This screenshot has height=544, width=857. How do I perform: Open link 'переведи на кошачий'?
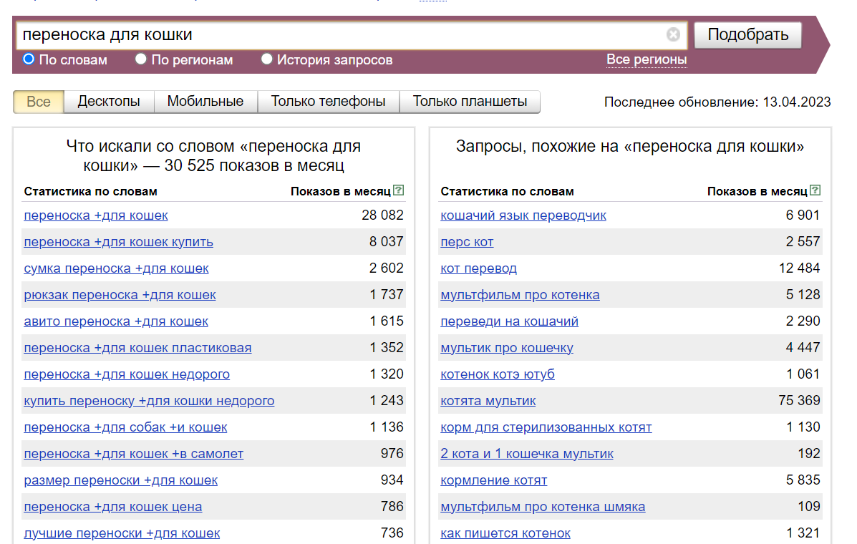pyautogui.click(x=509, y=321)
